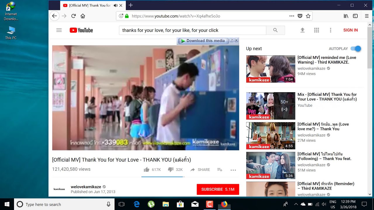Click the kamikaze channel avatar

[x=59, y=189]
